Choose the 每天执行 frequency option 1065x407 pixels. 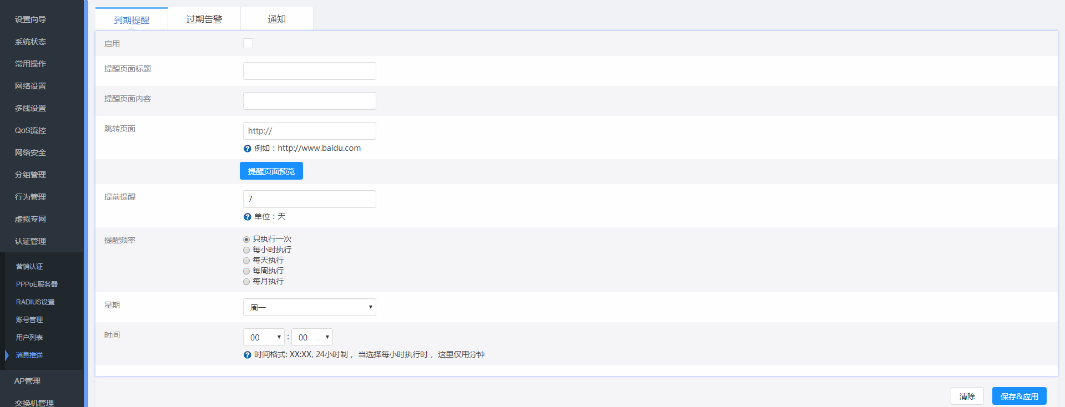point(246,261)
